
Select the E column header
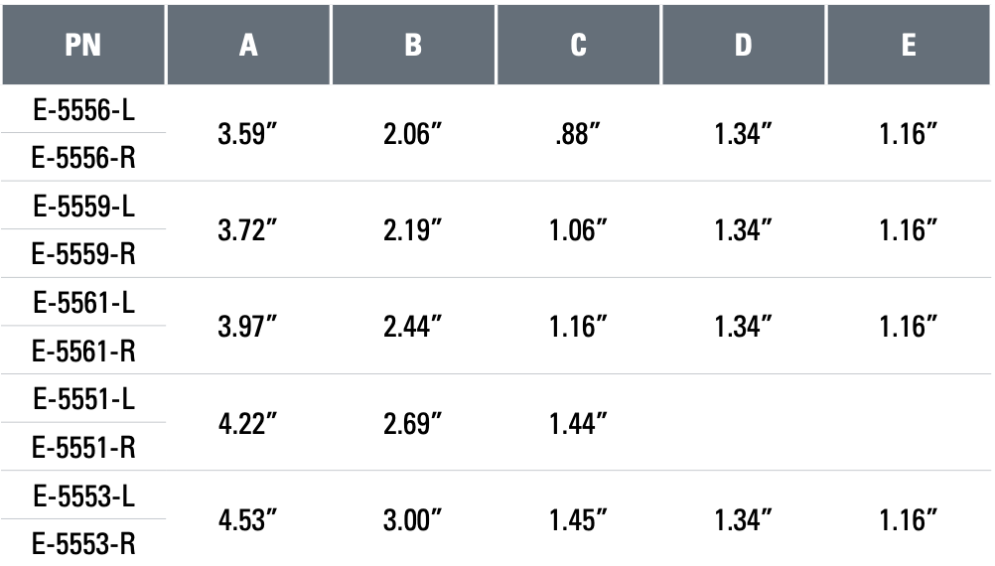coord(909,45)
